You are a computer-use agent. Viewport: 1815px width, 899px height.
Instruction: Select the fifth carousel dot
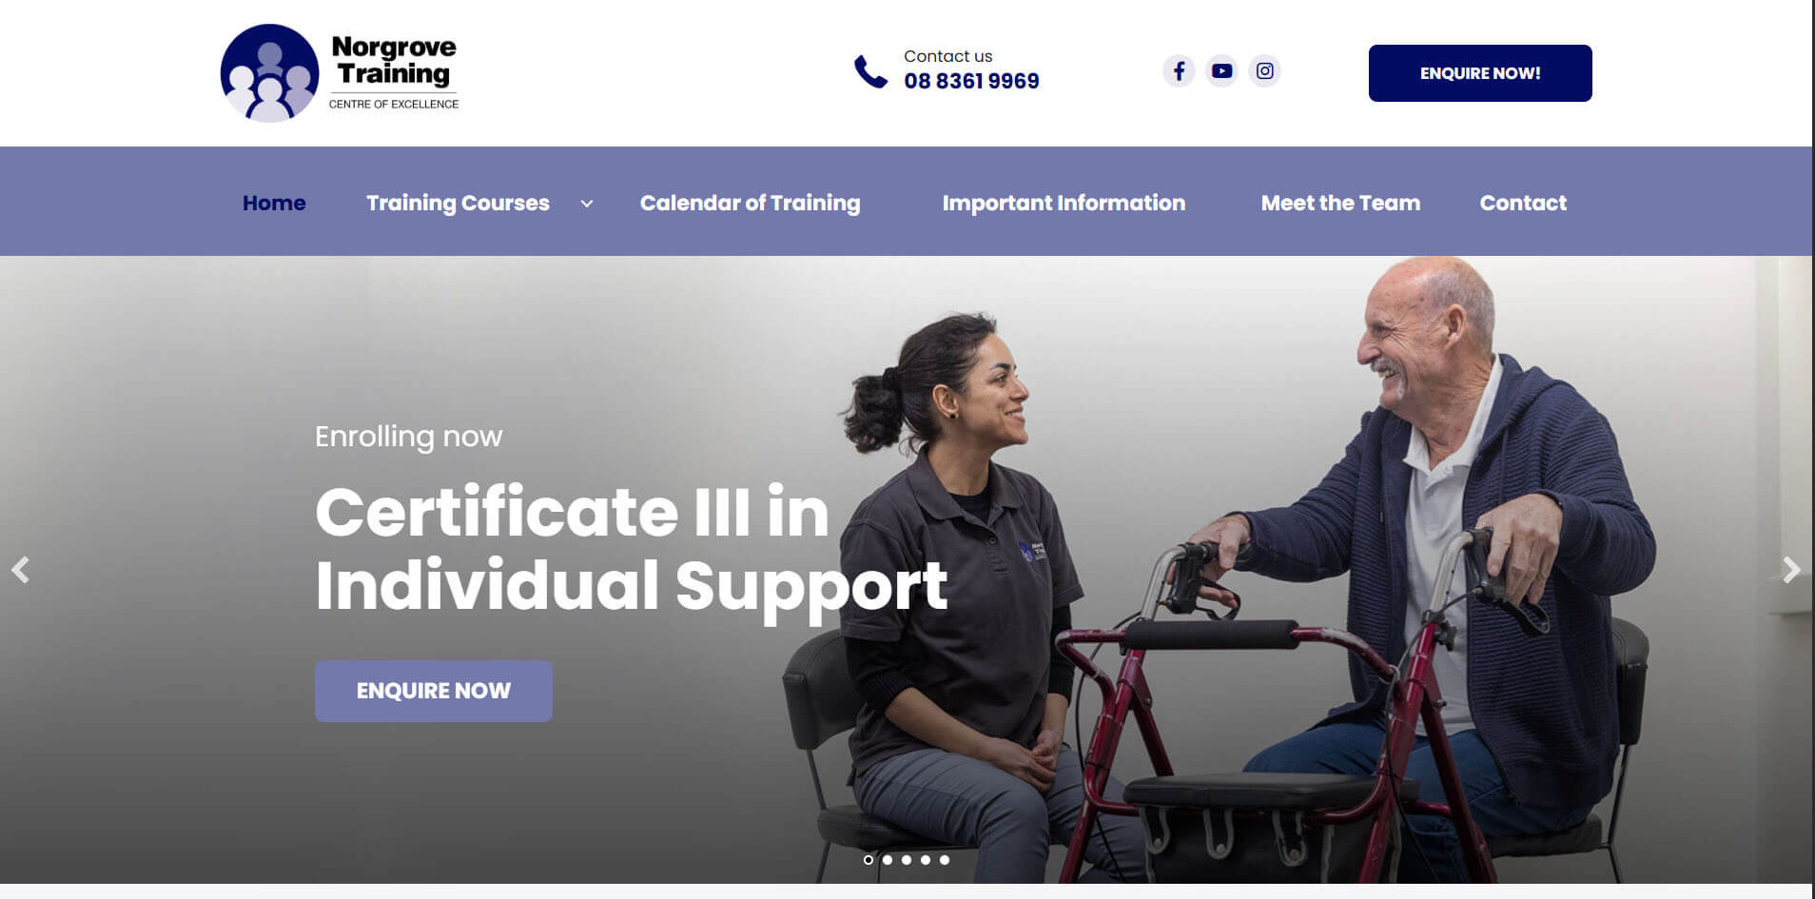coord(945,860)
